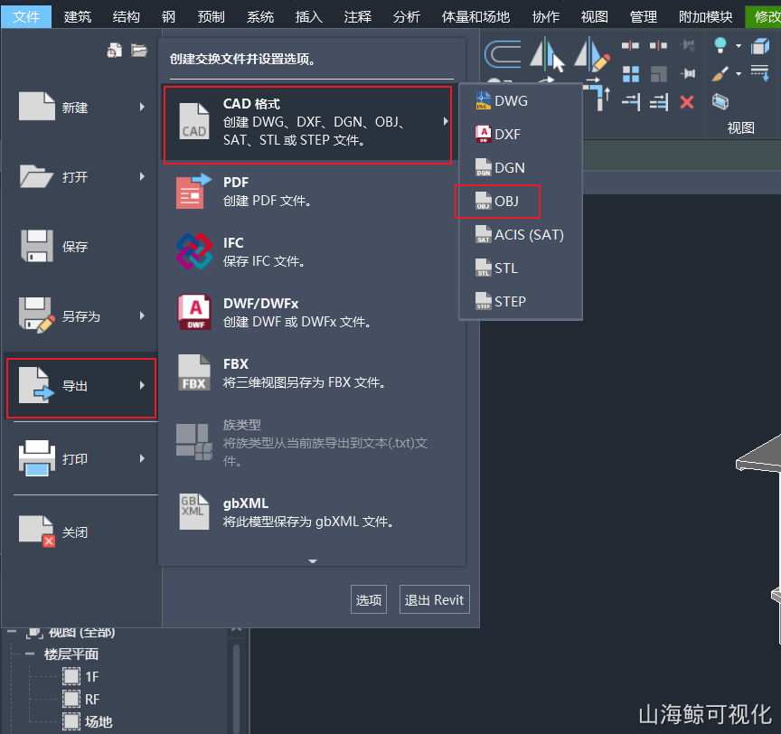Image resolution: width=781 pixels, height=734 pixels.
Task: Select the Mirror - Draw Axis tool
Action: click(592, 53)
